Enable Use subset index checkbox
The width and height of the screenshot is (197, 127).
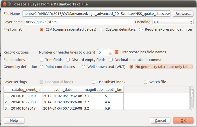click(x=94, y=82)
